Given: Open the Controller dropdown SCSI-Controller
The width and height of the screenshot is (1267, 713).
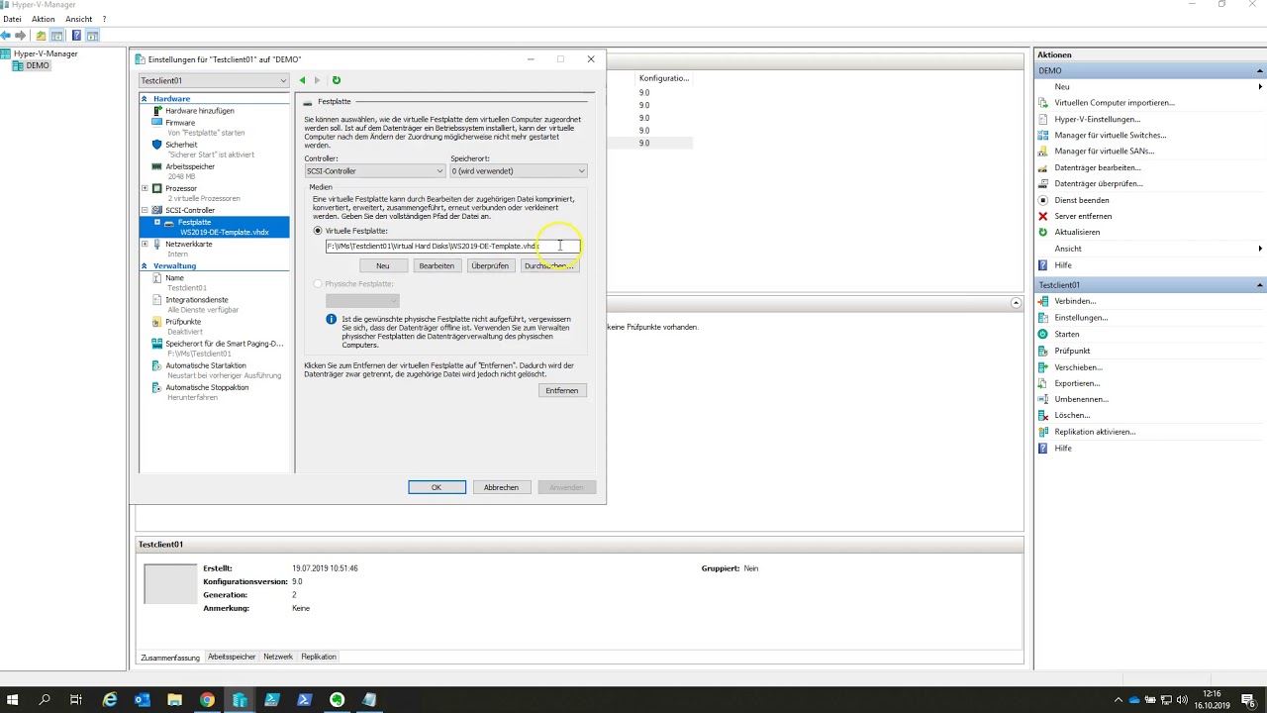Looking at the screenshot, I should tap(374, 171).
